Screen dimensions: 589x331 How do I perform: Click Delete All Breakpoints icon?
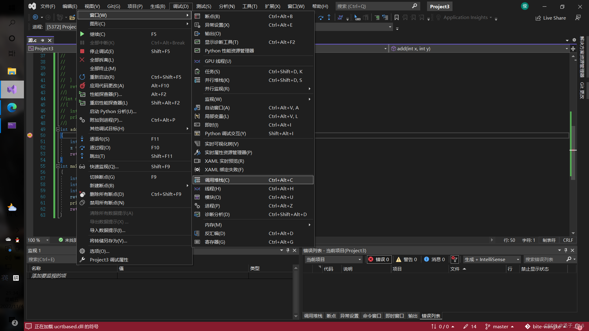tap(82, 194)
